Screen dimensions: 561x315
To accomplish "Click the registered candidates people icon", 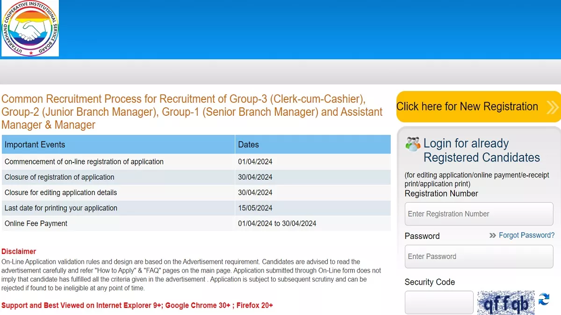I will [413, 144].
